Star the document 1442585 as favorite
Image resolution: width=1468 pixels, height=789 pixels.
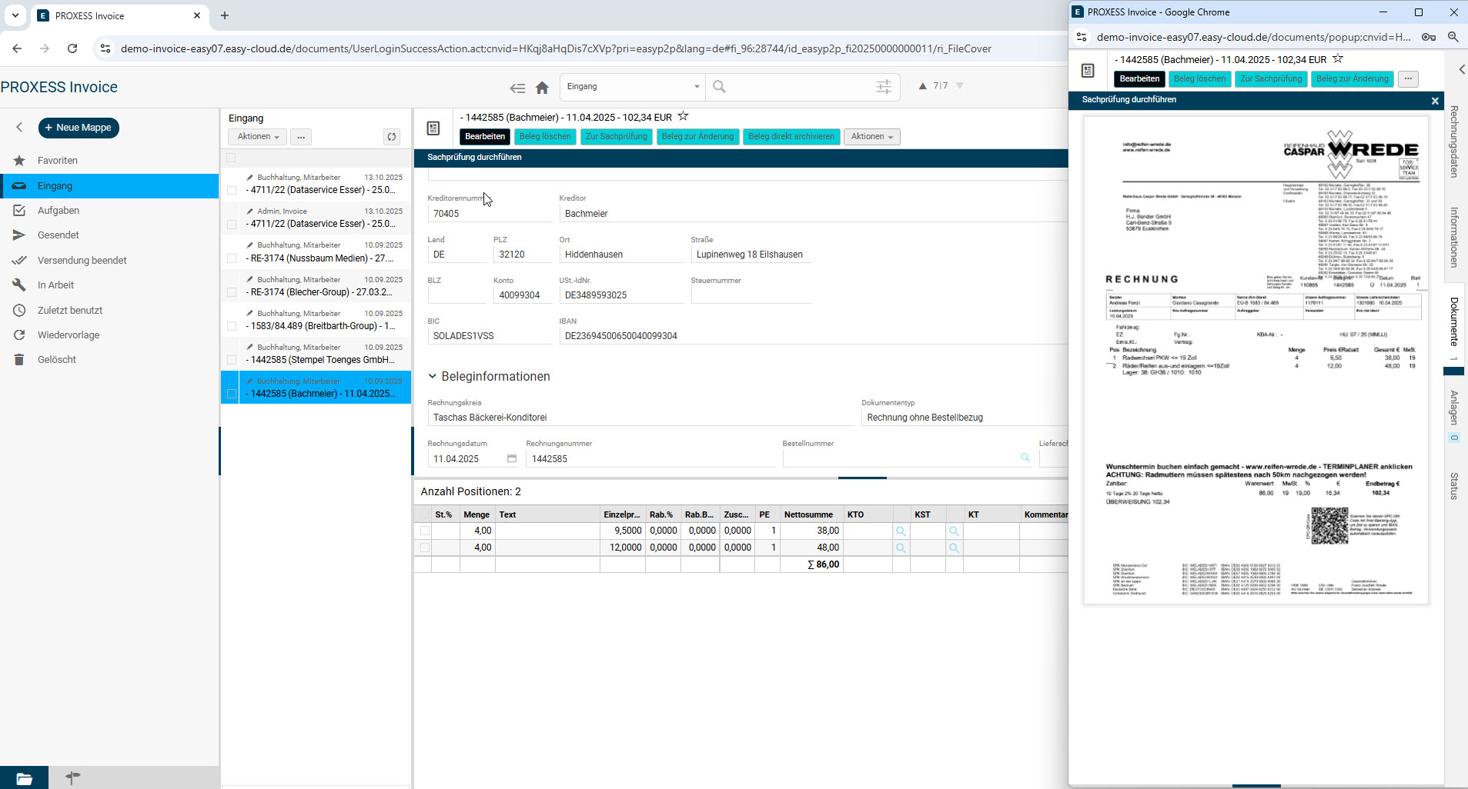pos(683,117)
